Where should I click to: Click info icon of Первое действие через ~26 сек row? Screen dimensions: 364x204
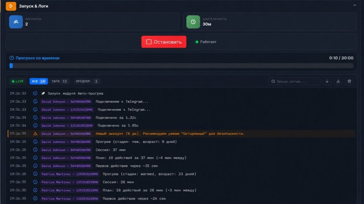35,198
